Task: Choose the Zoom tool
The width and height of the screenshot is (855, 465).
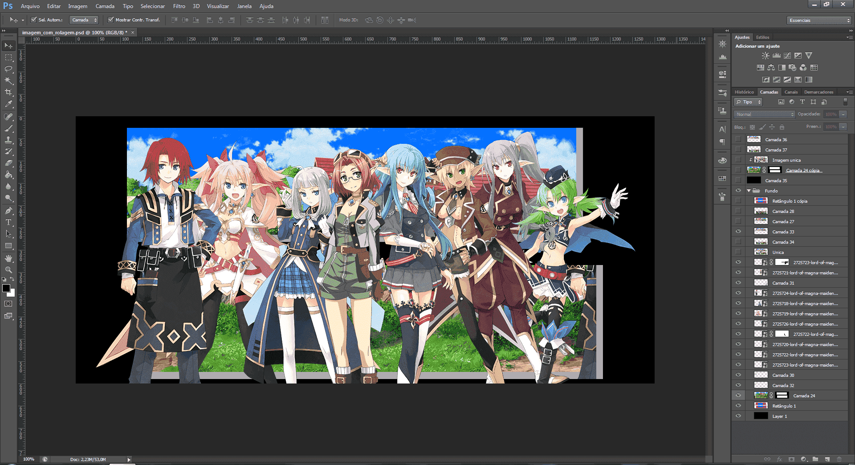Action: coord(8,270)
